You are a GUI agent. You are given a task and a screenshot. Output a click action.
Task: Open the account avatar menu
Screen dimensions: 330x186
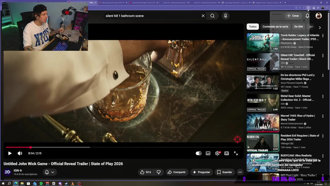tap(319, 16)
